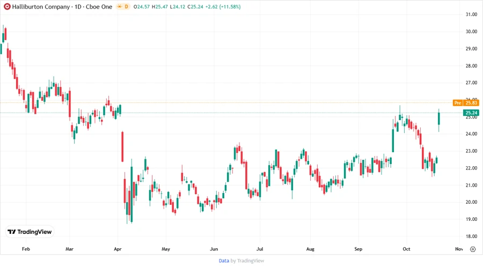Viewport: 483px width, 267px height.
Task: Click the Halliburton Company red logo icon
Action: coord(7,6)
